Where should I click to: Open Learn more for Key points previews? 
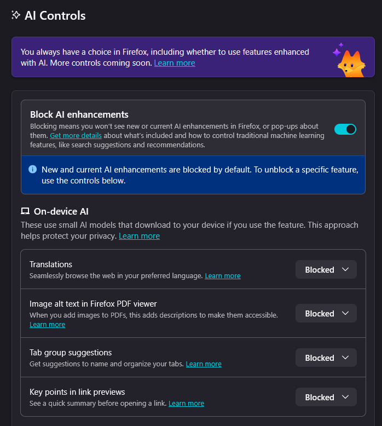[x=186, y=404]
